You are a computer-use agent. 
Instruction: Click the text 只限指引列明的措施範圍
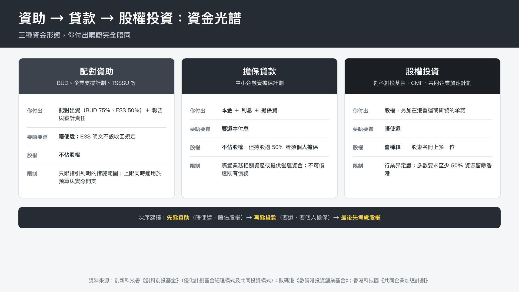88,173
